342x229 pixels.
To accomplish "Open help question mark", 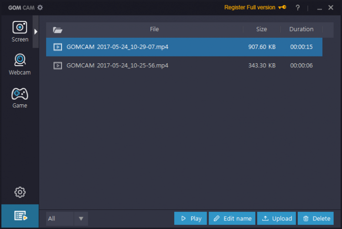I will [x=297, y=8].
